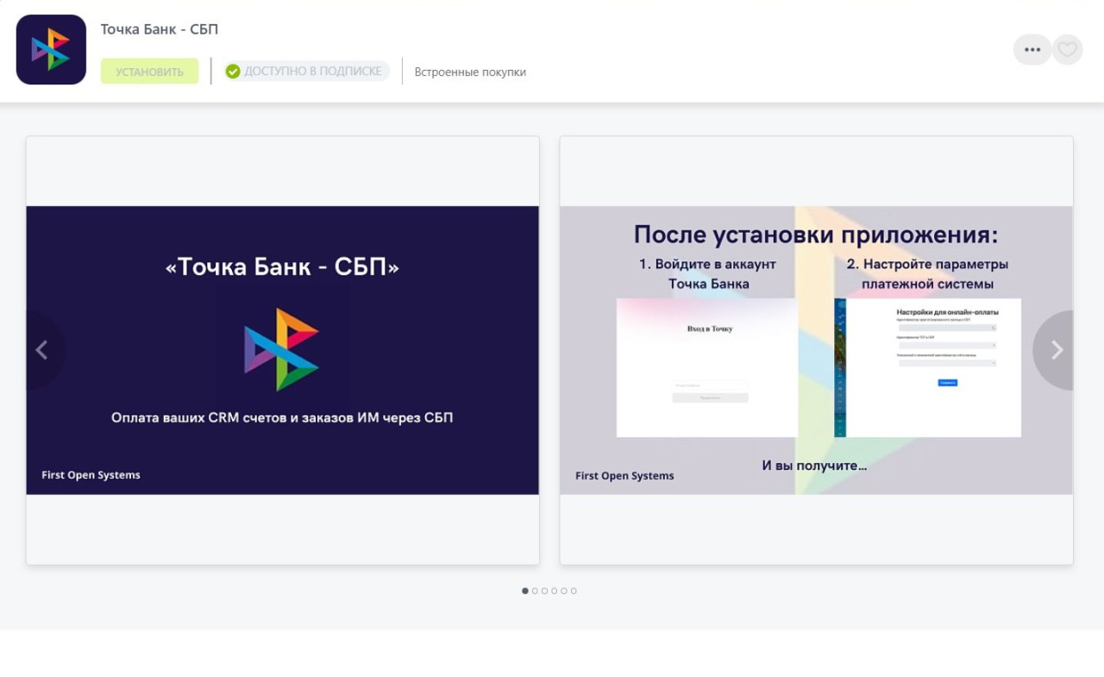The image size is (1104, 677).
Task: Click the Встроенные покупки label
Action: (470, 72)
